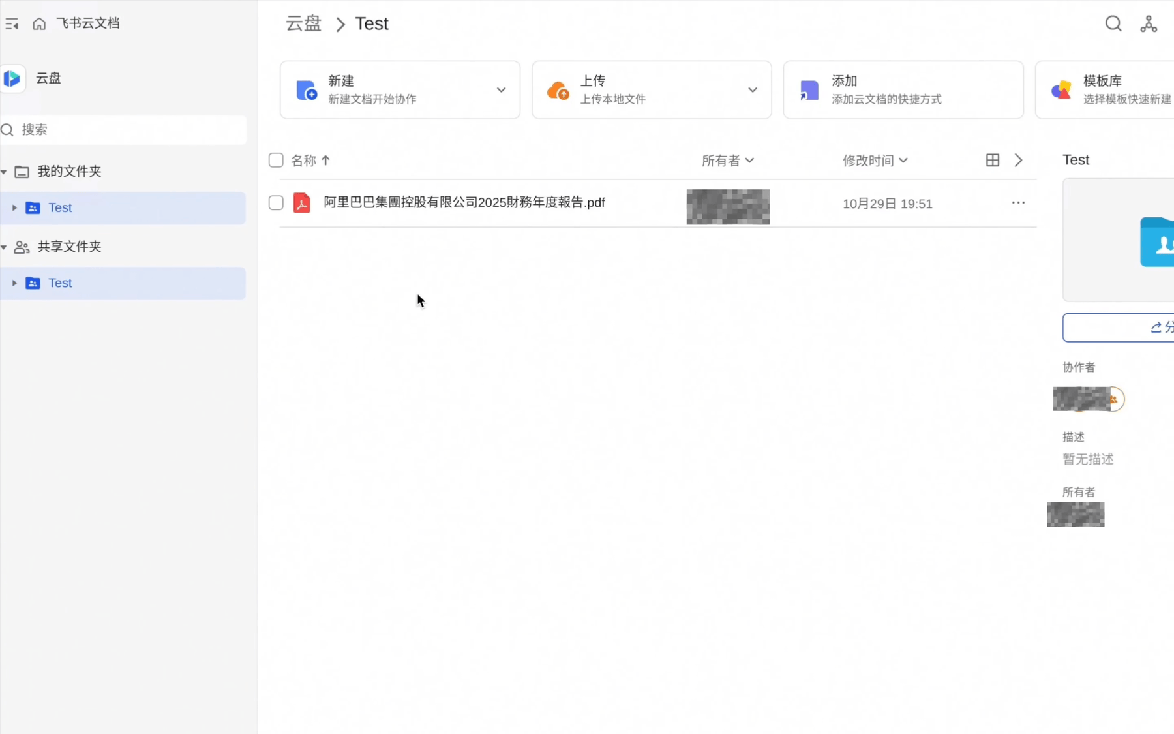Viewport: 1174px width, 734px height.
Task: Open the 新建 dropdown arrow
Action: (x=501, y=90)
